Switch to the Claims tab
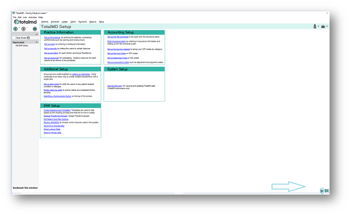 pos(73,22)
